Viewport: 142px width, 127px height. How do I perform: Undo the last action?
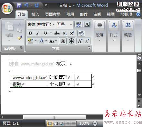pos(26,5)
